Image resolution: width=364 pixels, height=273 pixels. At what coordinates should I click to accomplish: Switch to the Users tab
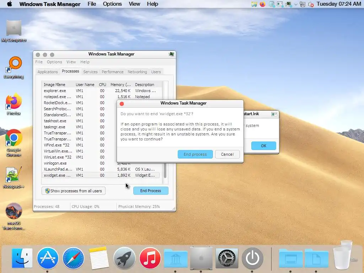click(156, 72)
